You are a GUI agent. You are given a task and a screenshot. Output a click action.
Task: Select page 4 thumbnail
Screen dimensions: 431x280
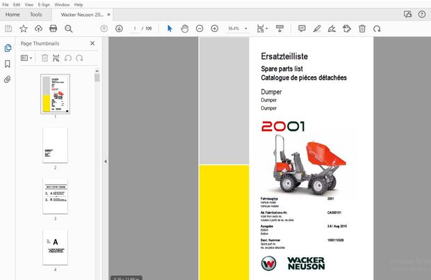click(55, 247)
